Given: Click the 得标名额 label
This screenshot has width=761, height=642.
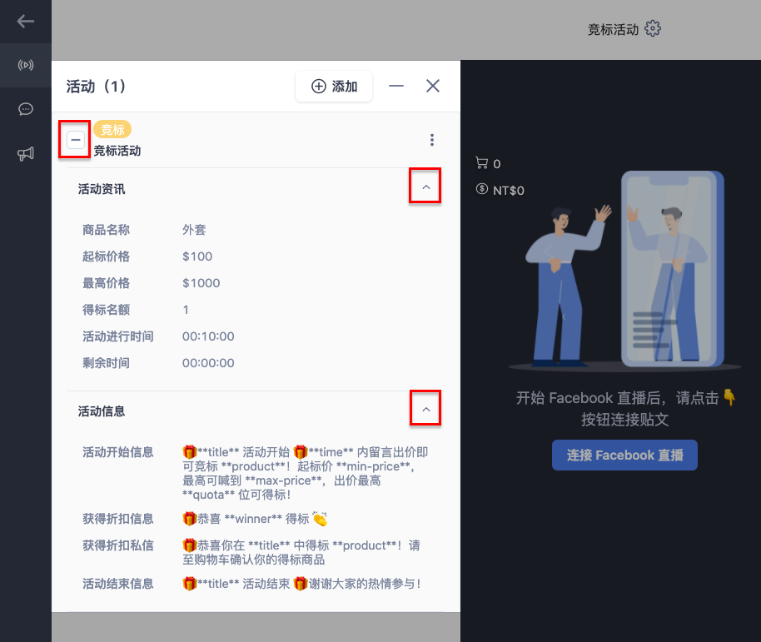Looking at the screenshot, I should pyautogui.click(x=106, y=310).
